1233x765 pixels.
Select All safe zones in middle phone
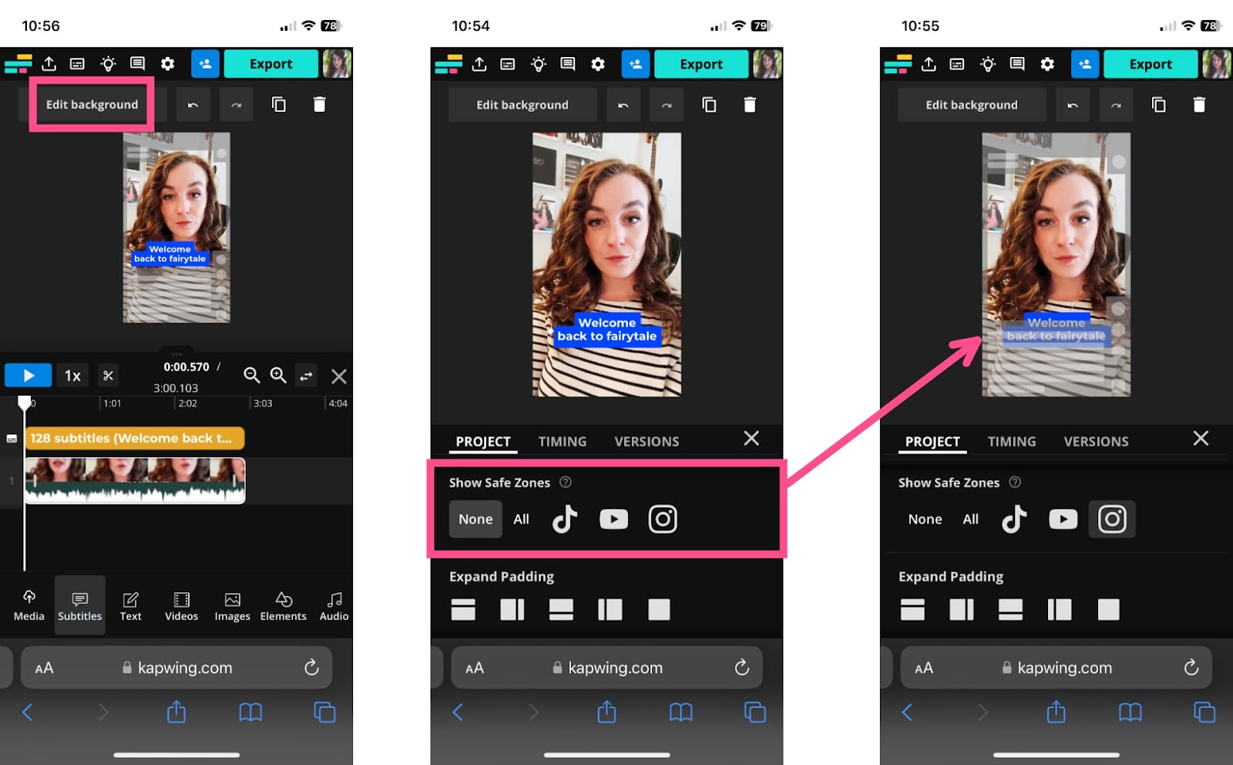click(x=521, y=519)
